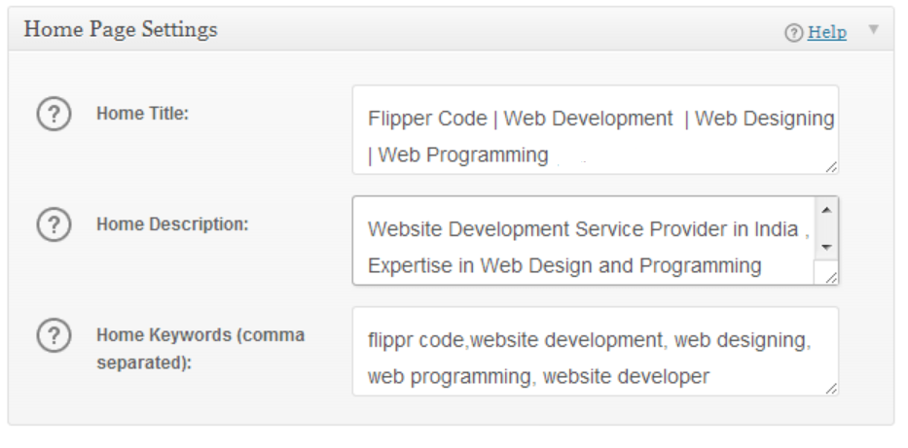Show help tip for Home Keywords
This screenshot has width=908, height=448.
[54, 335]
